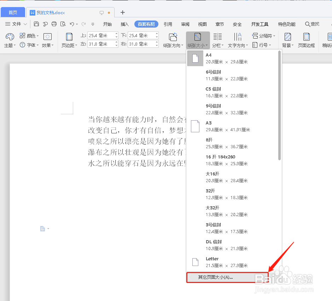Click the Undo icon
Screen dimensions: 332x301
[x=72, y=24]
